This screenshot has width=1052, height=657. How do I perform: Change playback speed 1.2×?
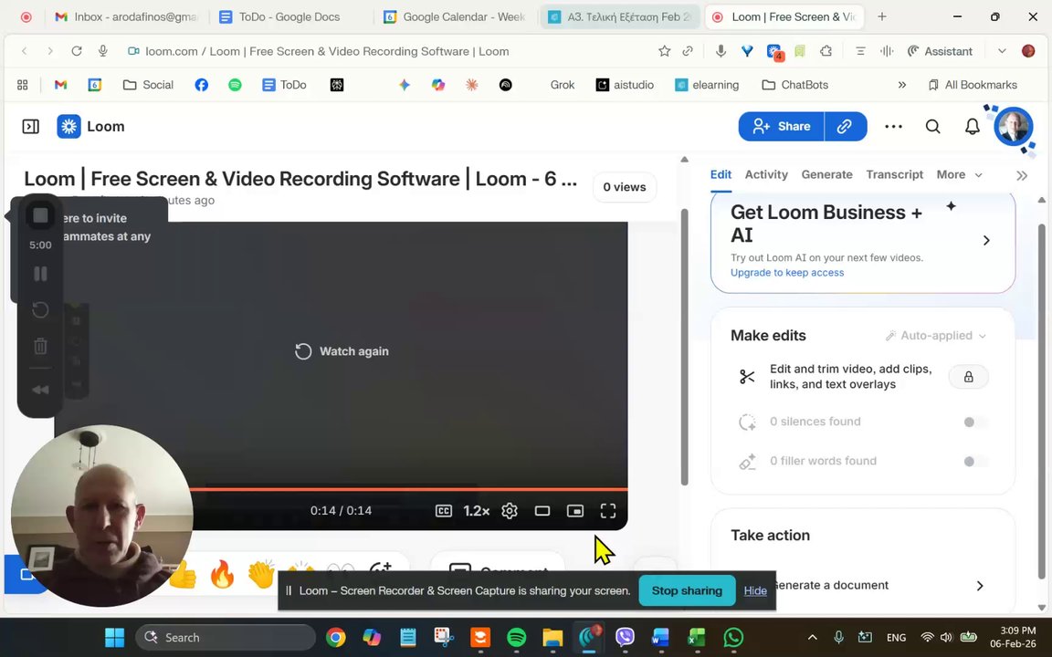477,511
